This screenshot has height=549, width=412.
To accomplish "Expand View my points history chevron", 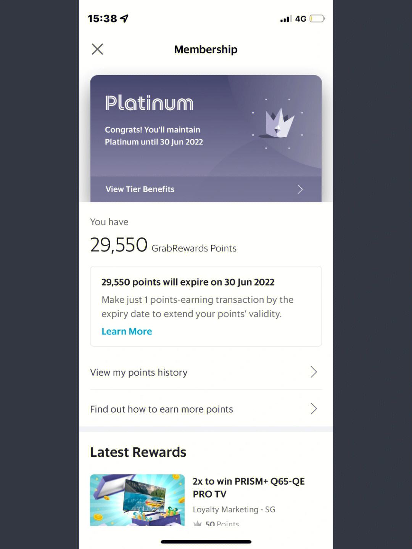I will [x=314, y=372].
